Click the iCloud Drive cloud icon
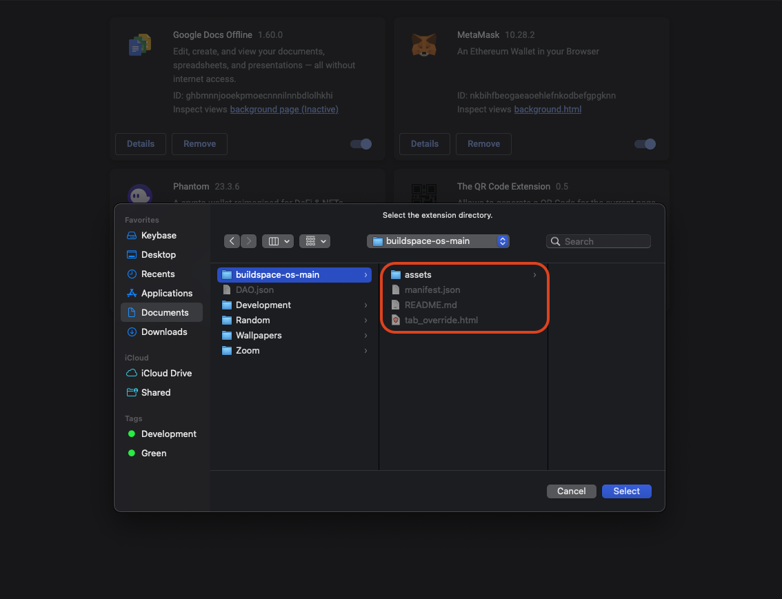 pos(132,373)
